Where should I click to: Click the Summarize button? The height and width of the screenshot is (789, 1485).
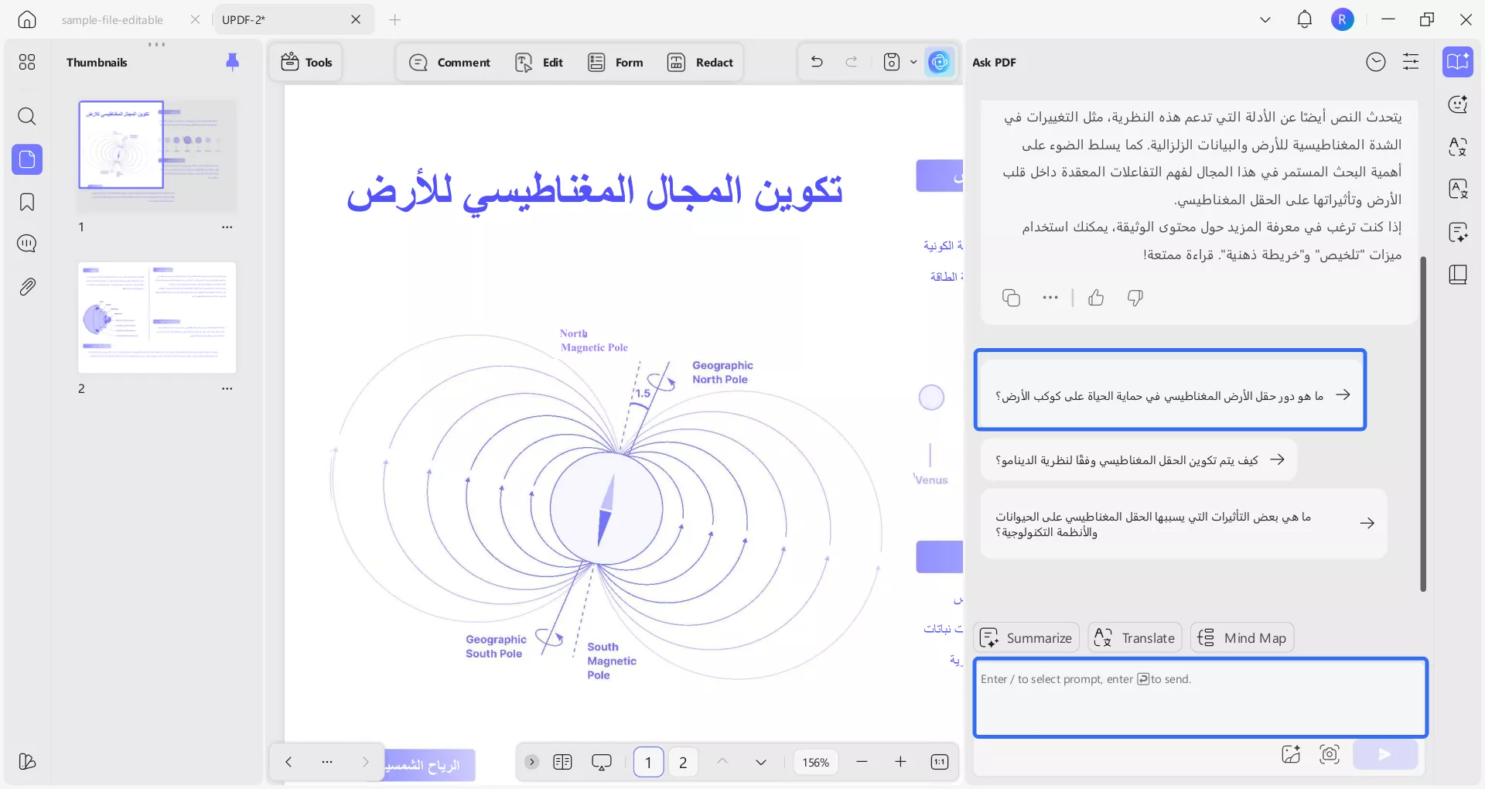[1026, 637]
